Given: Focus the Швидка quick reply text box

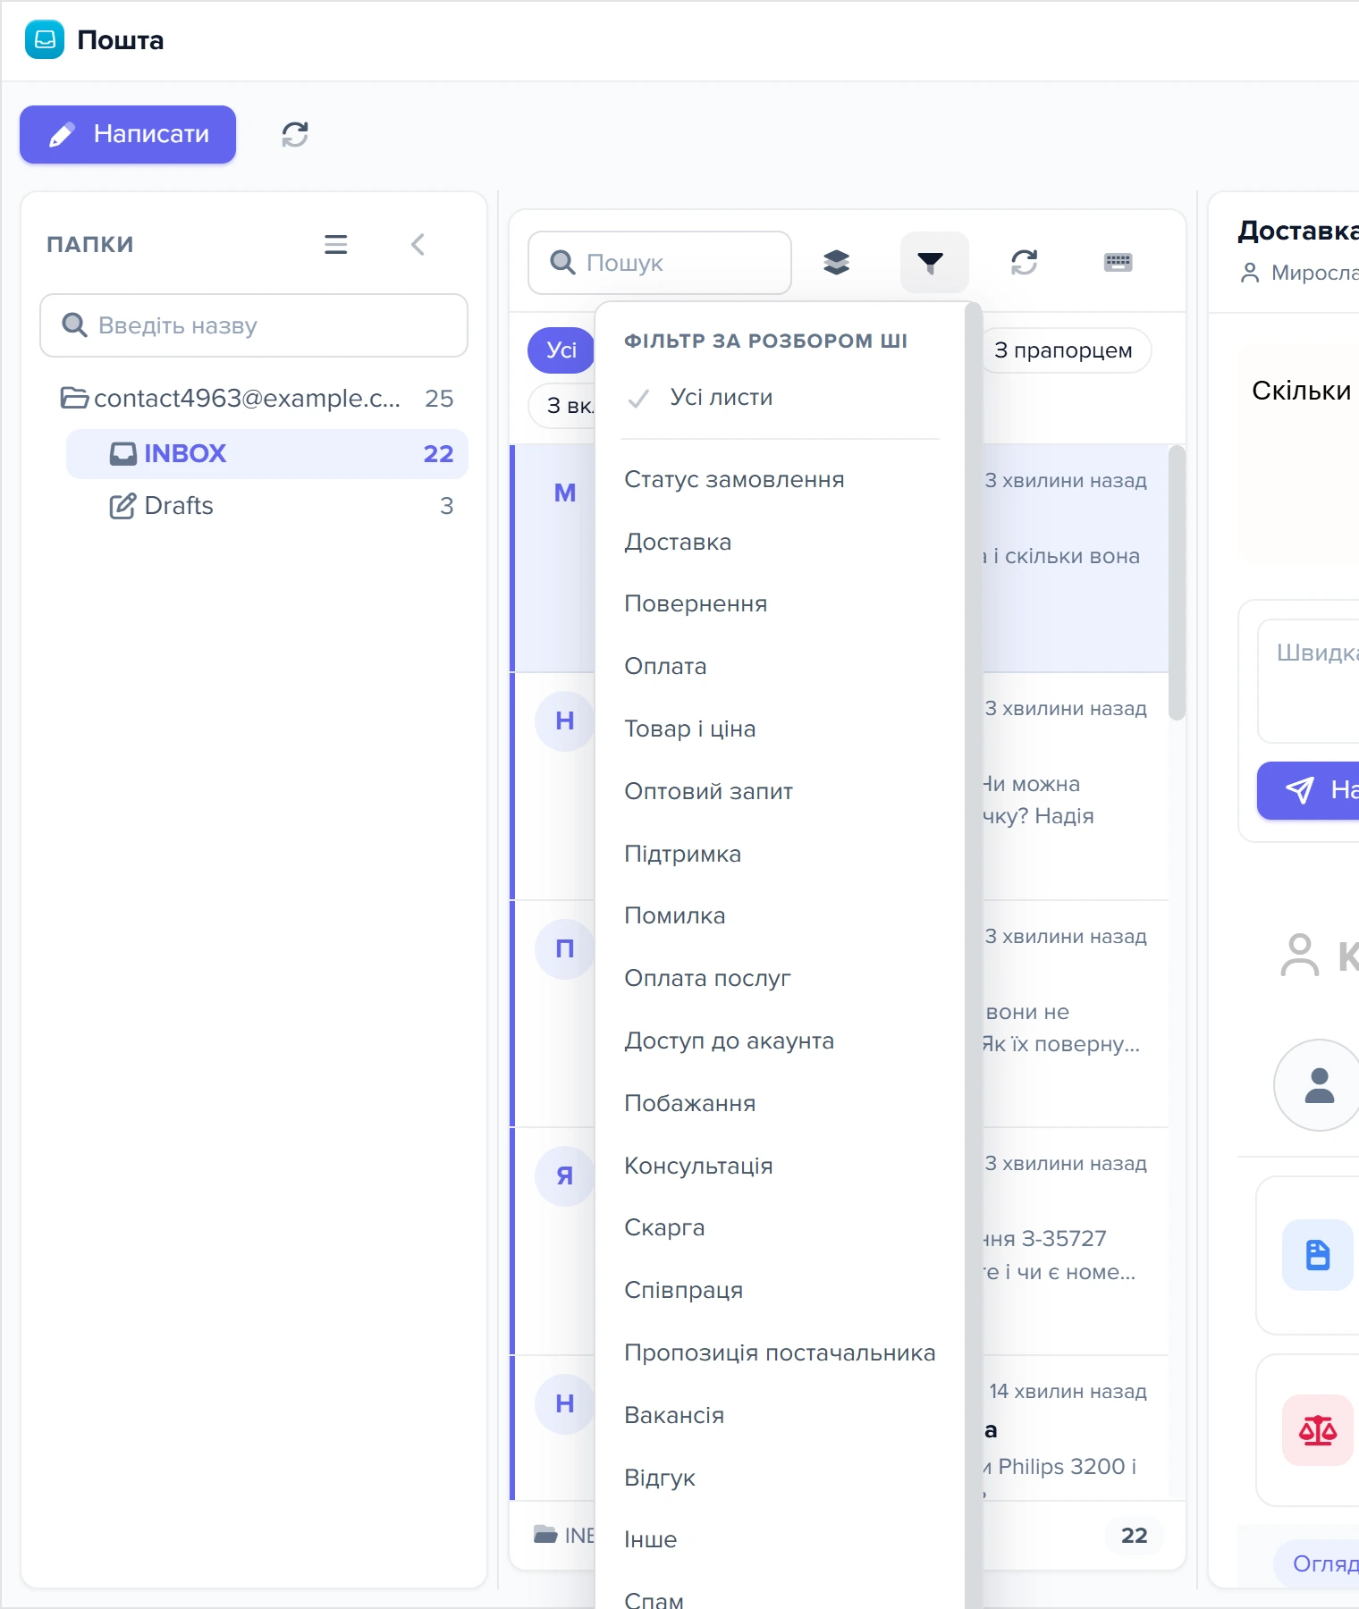Looking at the screenshot, I should tap(1308, 681).
